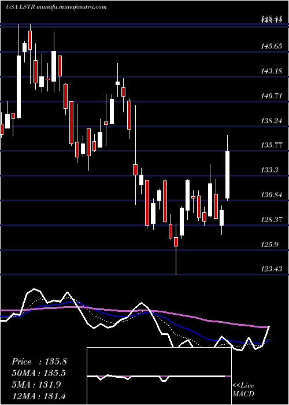289x405 pixels.
Task: Click the 'USA LSTR munafa.munafasutra.com' header text
Action: (56, 7)
